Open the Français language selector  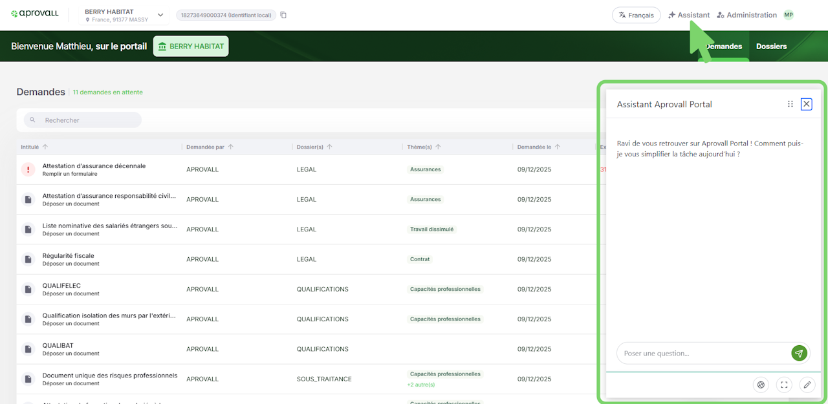pos(636,15)
